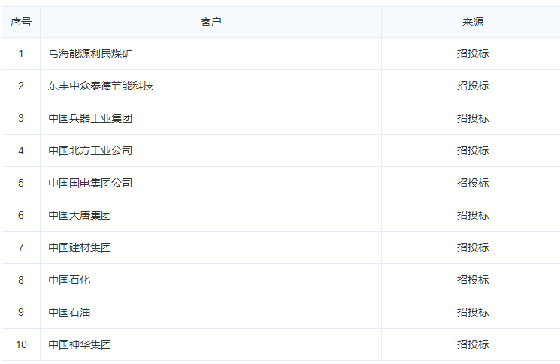
Task: Click 招投标 in the 乌海能源利民煤矿 row
Action: 473,54
